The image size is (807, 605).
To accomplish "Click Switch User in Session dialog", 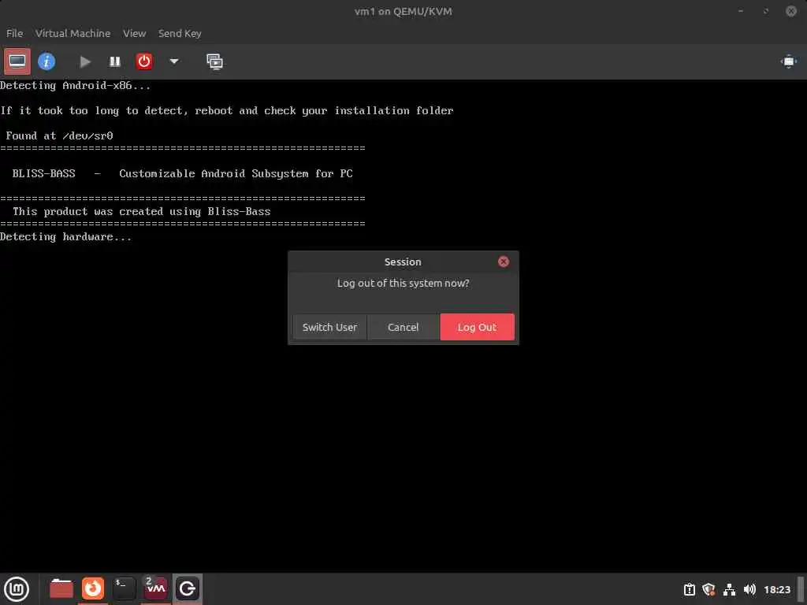I will tap(329, 327).
